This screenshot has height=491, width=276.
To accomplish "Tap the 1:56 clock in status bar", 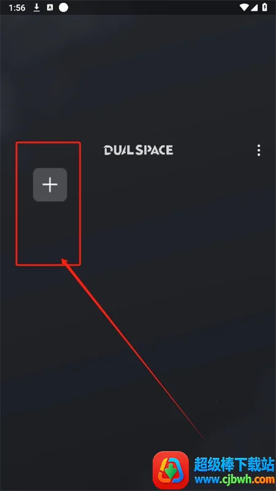I will coord(17,7).
